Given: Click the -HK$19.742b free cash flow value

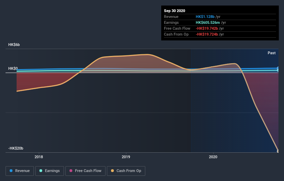Looking at the screenshot, I should pos(207,28).
